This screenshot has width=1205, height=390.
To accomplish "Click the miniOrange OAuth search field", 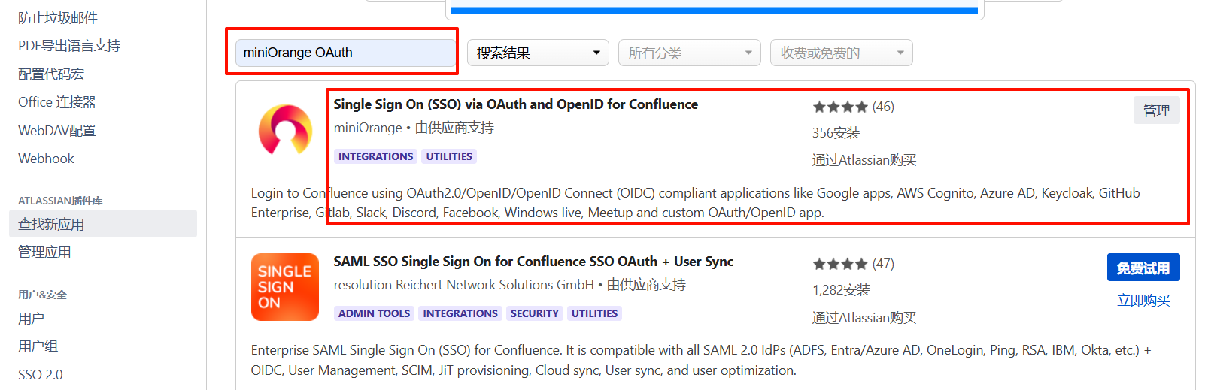I will [345, 53].
